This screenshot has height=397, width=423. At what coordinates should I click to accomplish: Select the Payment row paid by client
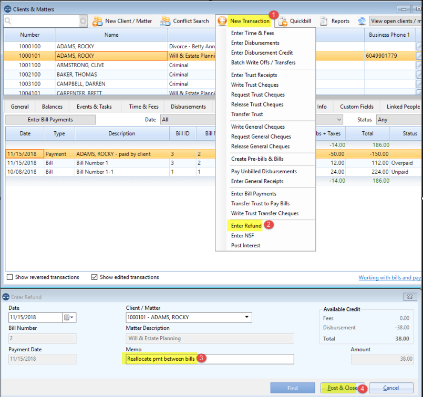click(110, 154)
